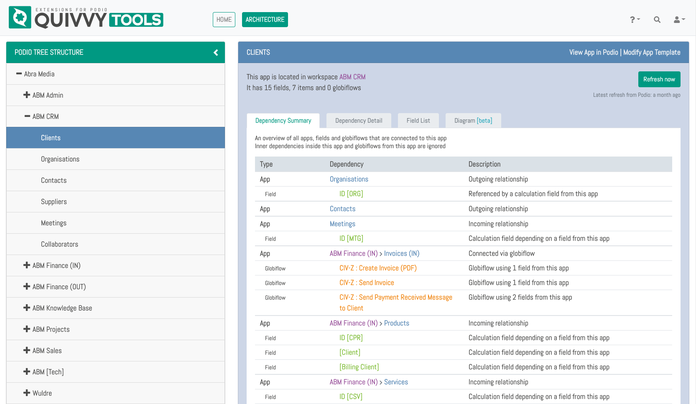Open the CIV-Z : Send Invoice globiflow
Screen dimensions: 696x404
coord(367,283)
